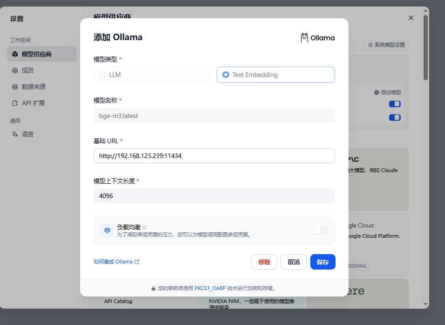Click the gear icon in 系统模型设置

coord(370,45)
